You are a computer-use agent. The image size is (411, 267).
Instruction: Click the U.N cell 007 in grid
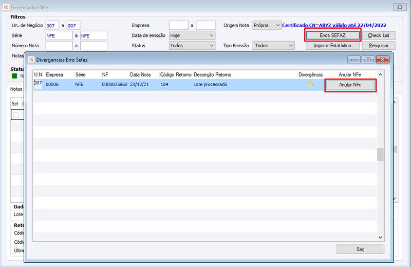pyautogui.click(x=38, y=83)
